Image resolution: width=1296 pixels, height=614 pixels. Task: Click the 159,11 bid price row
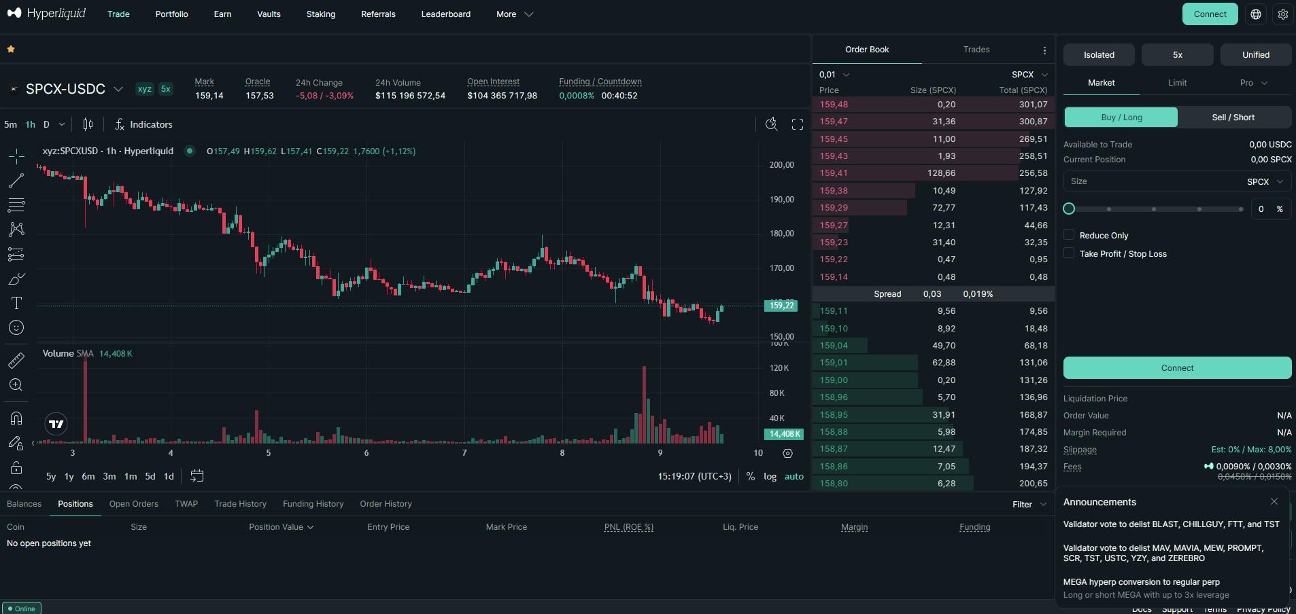pos(934,311)
